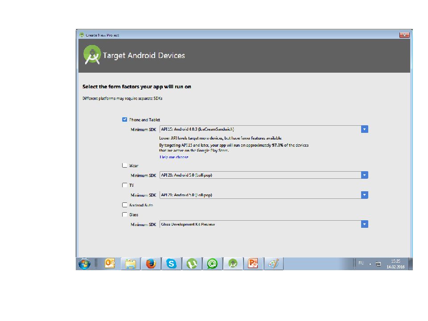Open Phone and Tablet Minimum SDK dropdown arrow

[x=364, y=129]
